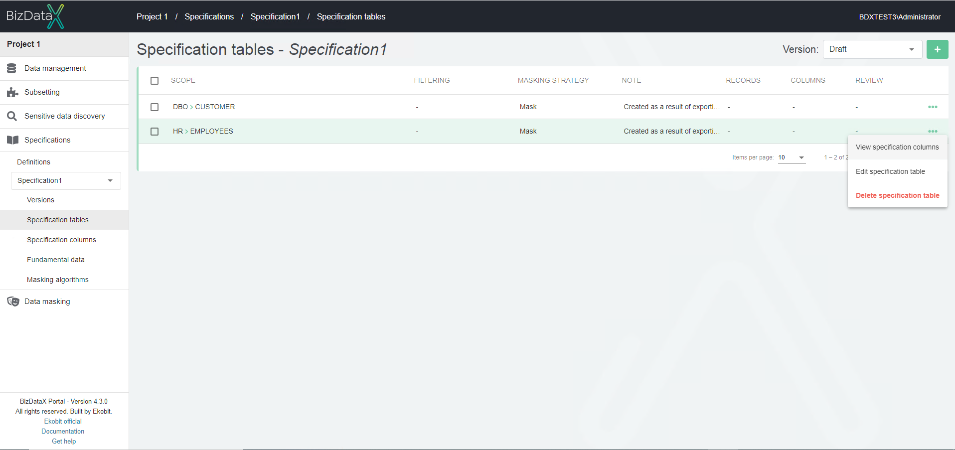Click the FILTERING column header
Screen dimensions: 955x450
[x=432, y=80]
